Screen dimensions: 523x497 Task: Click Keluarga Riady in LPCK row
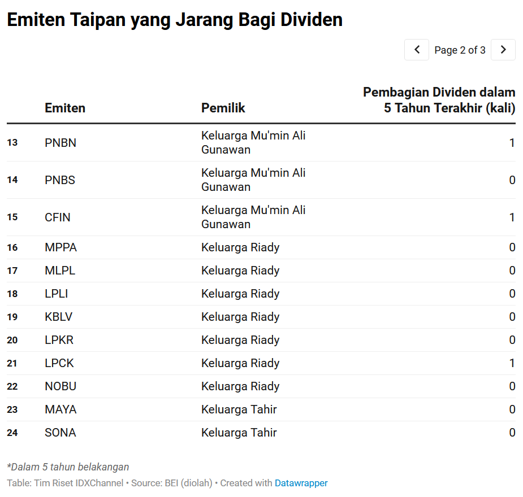tap(240, 363)
